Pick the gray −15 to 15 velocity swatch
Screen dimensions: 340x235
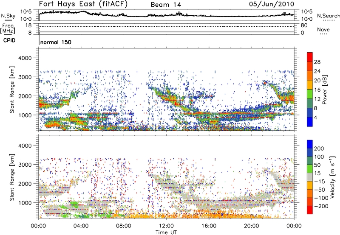[x=310, y=177]
